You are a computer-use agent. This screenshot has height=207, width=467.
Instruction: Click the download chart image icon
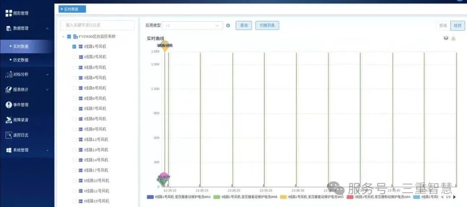[453, 38]
